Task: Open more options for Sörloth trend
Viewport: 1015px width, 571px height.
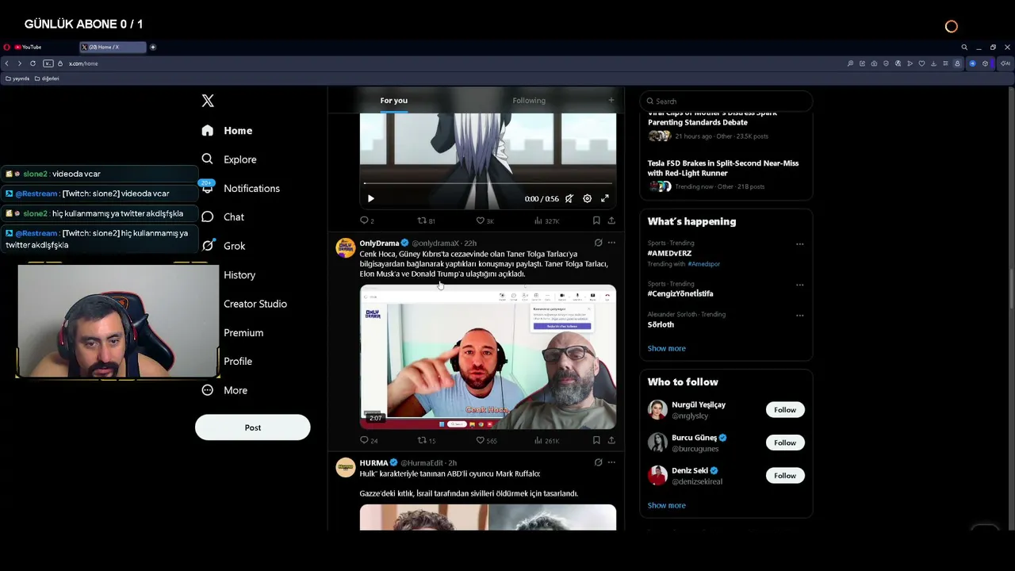Action: click(799, 316)
